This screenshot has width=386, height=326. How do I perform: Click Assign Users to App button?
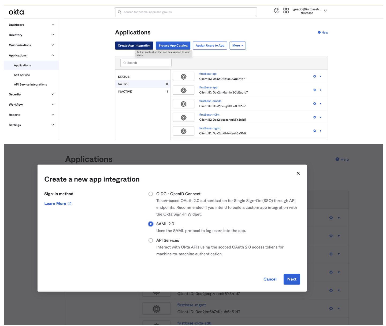point(210,46)
